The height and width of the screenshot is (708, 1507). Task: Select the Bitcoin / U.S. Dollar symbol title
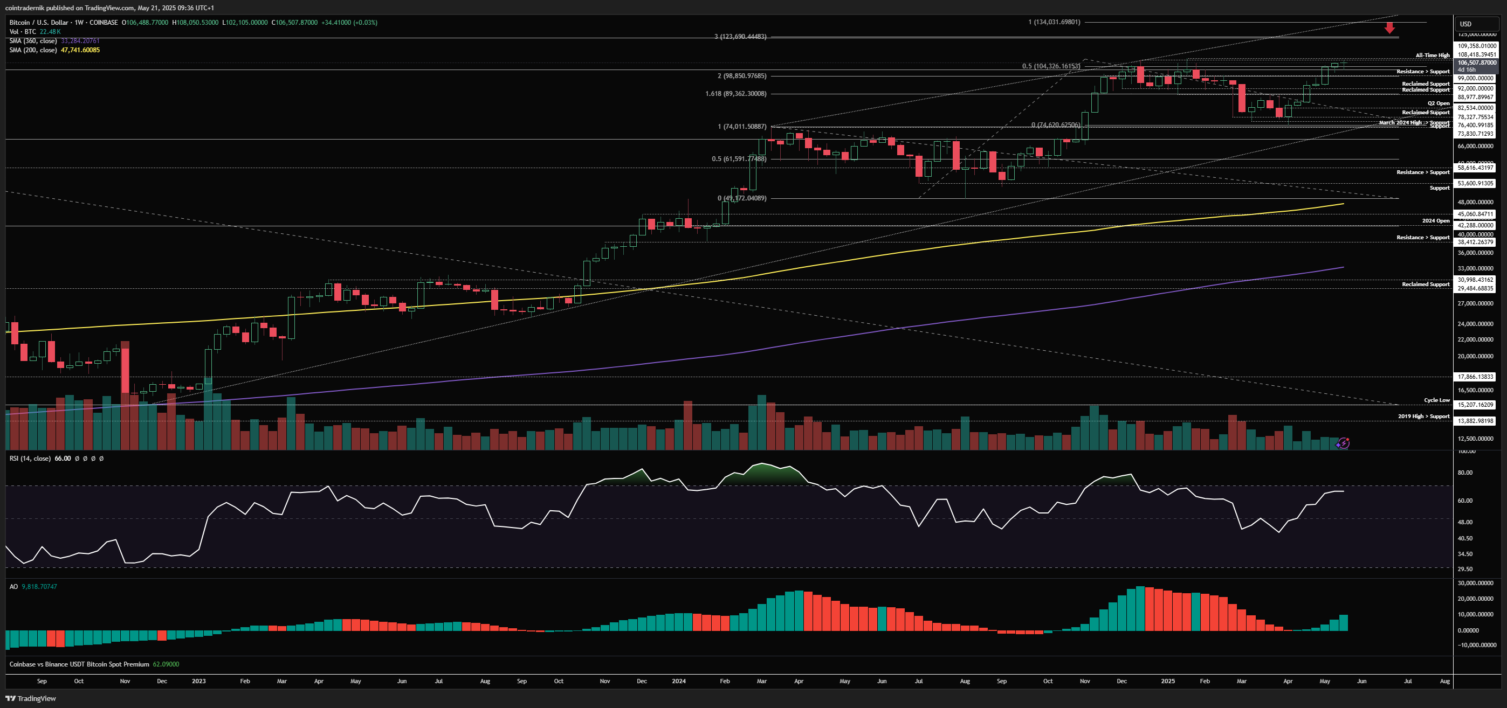pos(38,22)
